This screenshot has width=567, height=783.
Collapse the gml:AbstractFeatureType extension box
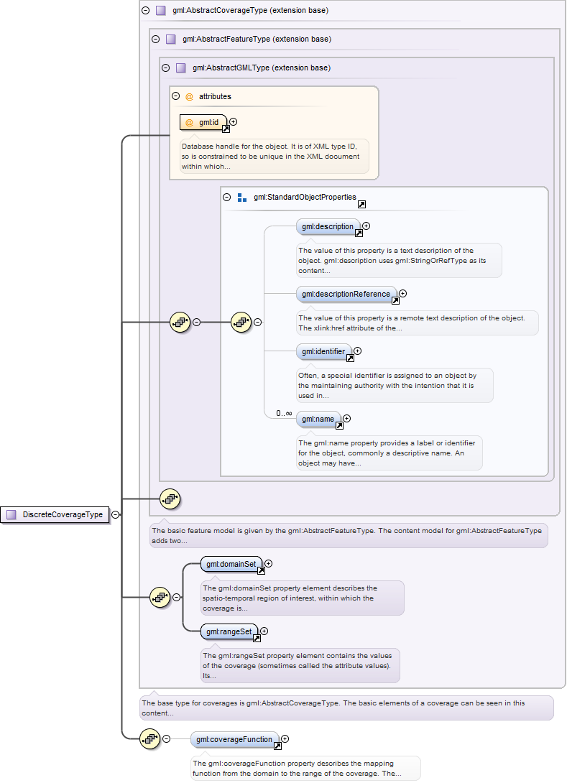coord(156,40)
